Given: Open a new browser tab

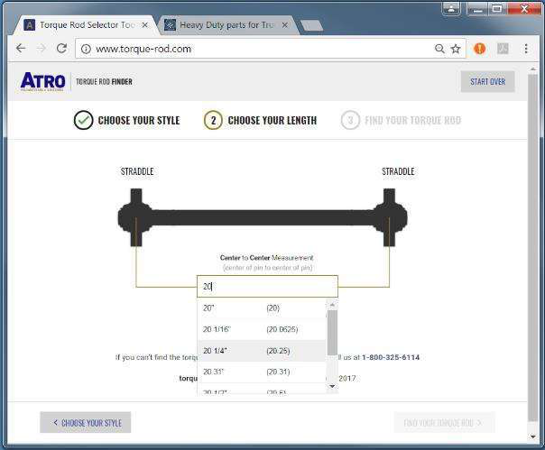Looking at the screenshot, I should point(311,25).
